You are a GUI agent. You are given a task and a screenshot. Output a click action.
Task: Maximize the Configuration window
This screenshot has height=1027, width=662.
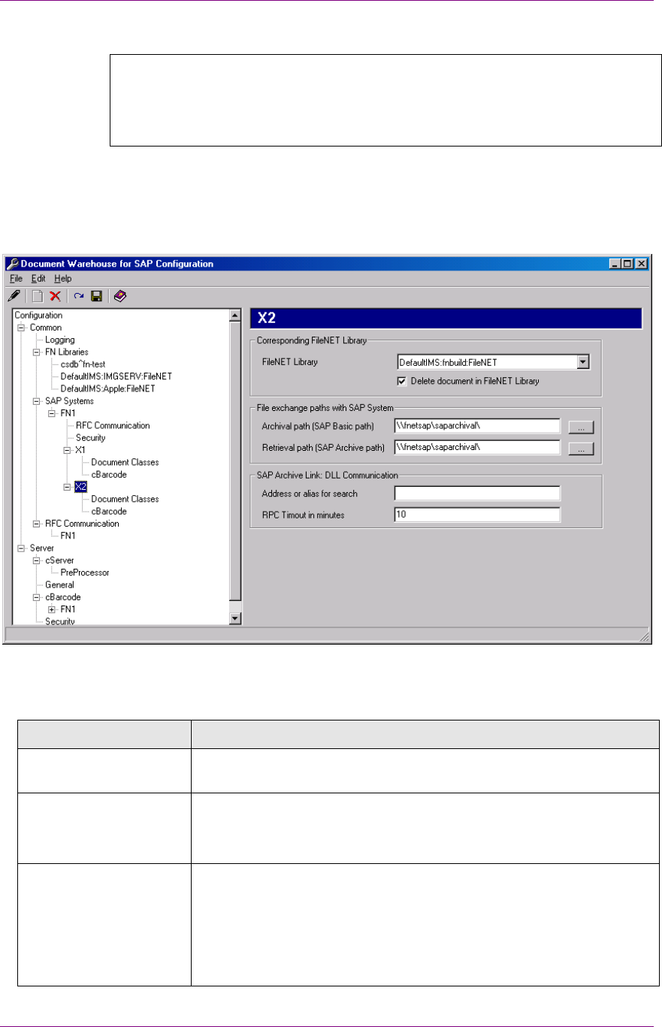point(628,264)
